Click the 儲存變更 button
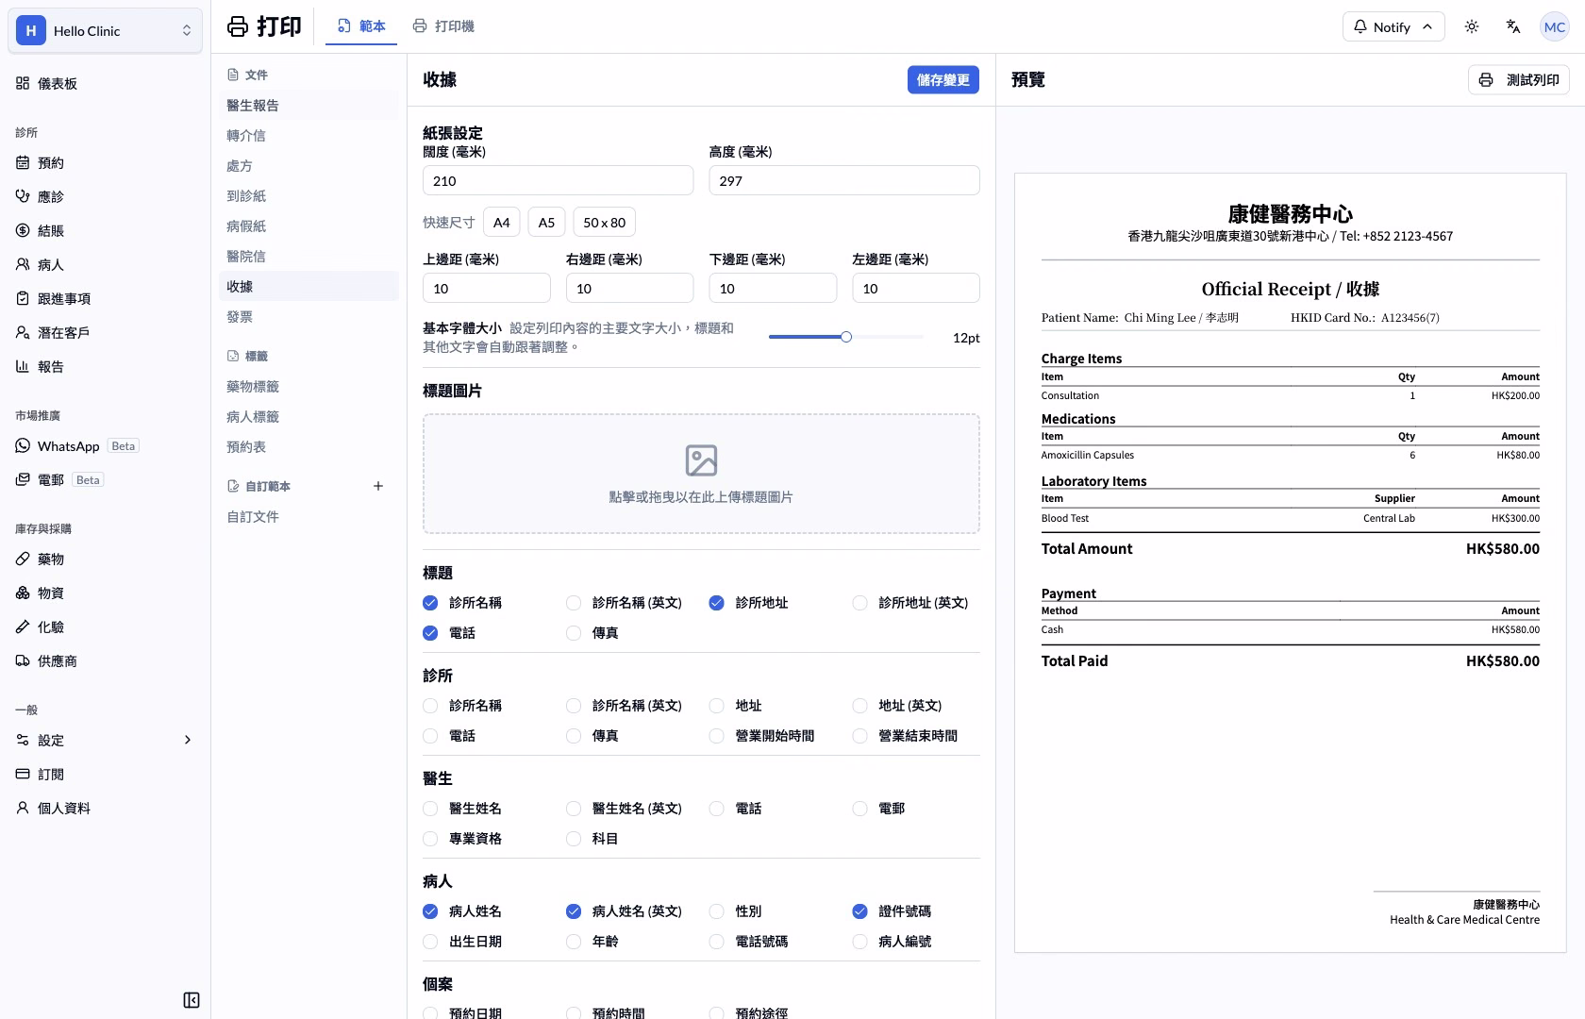Image resolution: width=1585 pixels, height=1019 pixels. click(943, 79)
